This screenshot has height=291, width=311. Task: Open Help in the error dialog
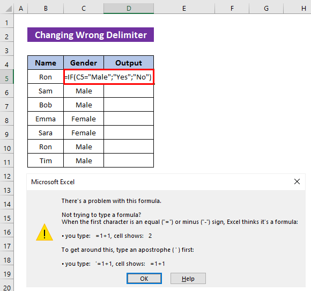(x=188, y=279)
